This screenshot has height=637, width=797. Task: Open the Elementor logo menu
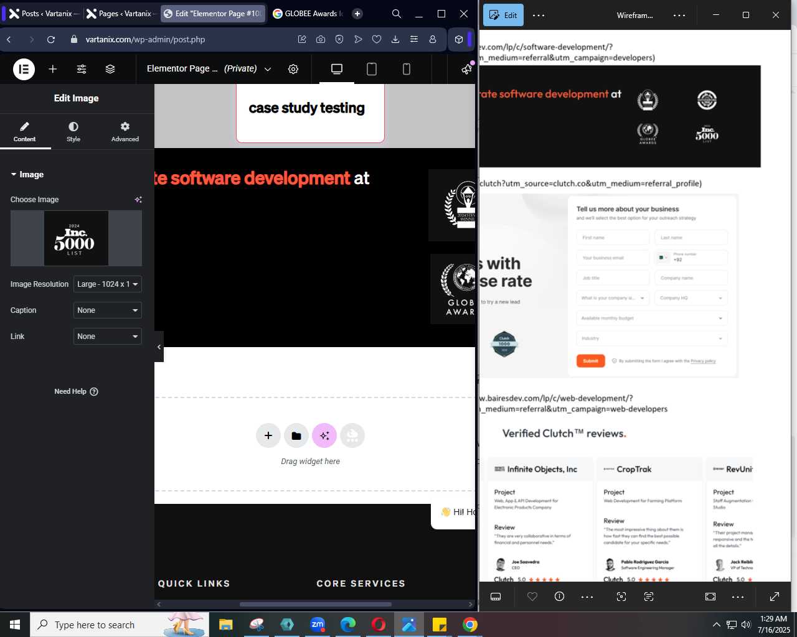(24, 69)
